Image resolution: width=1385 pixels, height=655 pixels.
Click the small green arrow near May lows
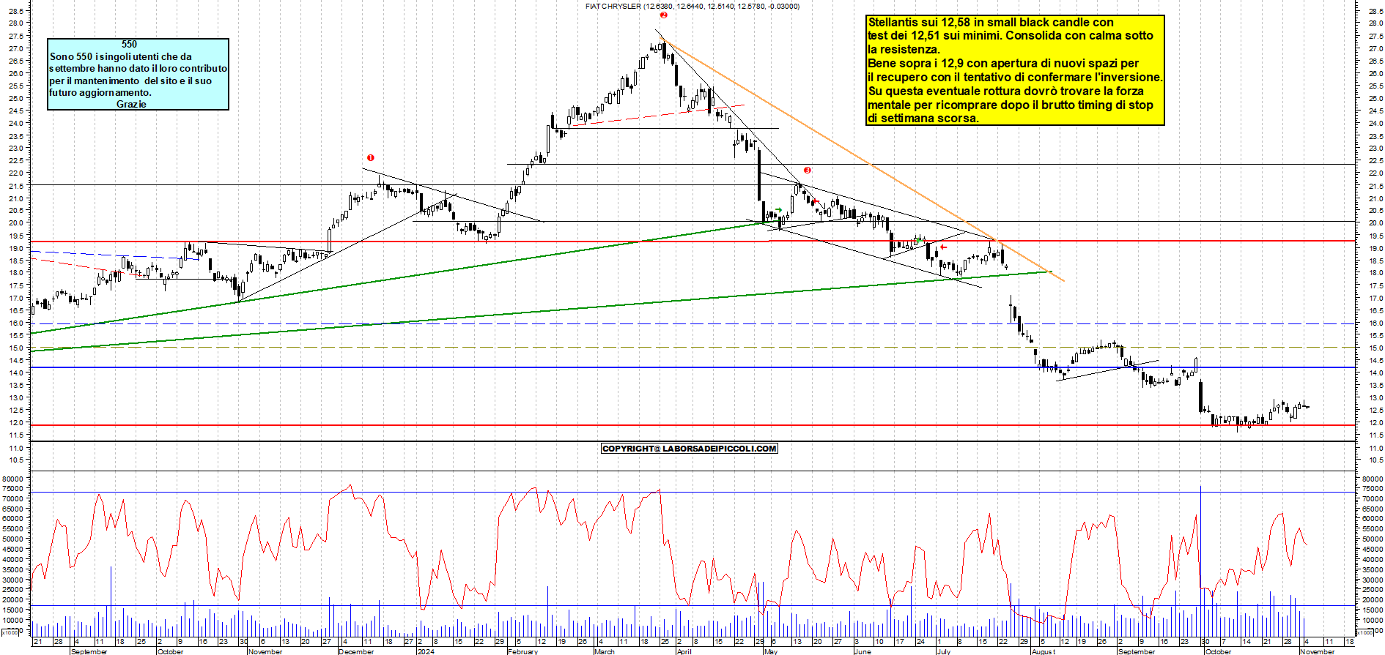point(779,210)
